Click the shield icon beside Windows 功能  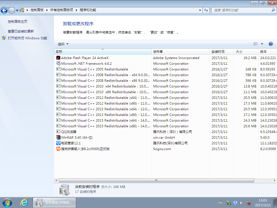tap(4, 38)
